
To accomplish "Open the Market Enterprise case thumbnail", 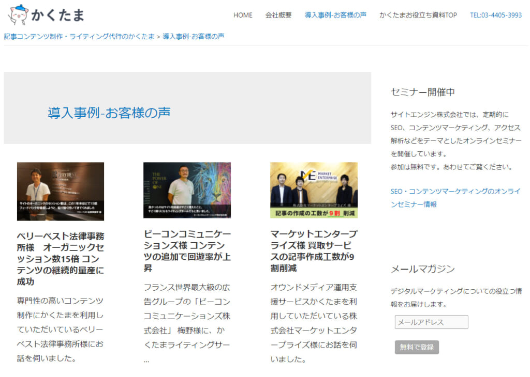I will pos(314,190).
